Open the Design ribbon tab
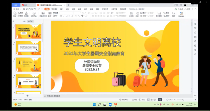 pos(68,9)
